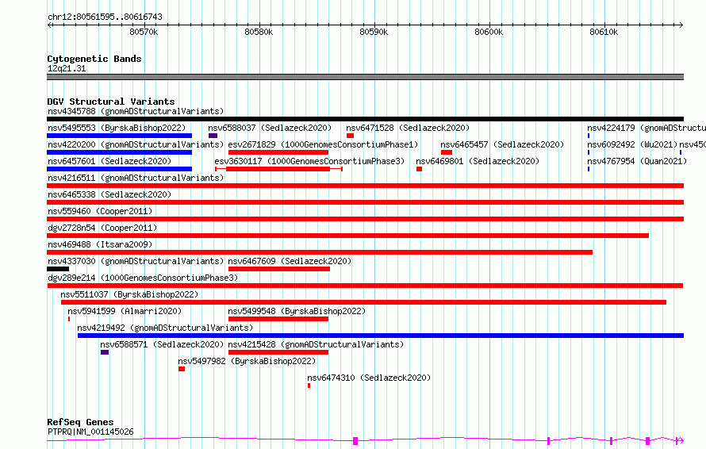Click the red bar under nsv5499548
This screenshot has height=449, width=706.
point(278,319)
